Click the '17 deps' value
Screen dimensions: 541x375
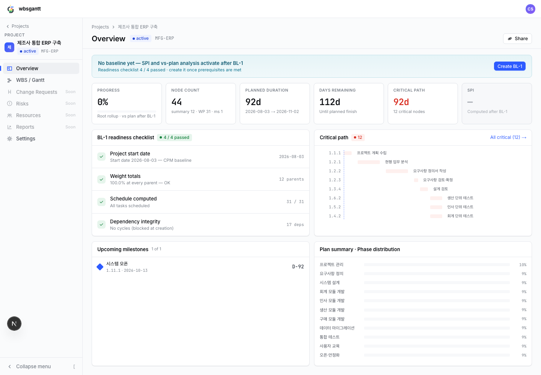(295, 225)
